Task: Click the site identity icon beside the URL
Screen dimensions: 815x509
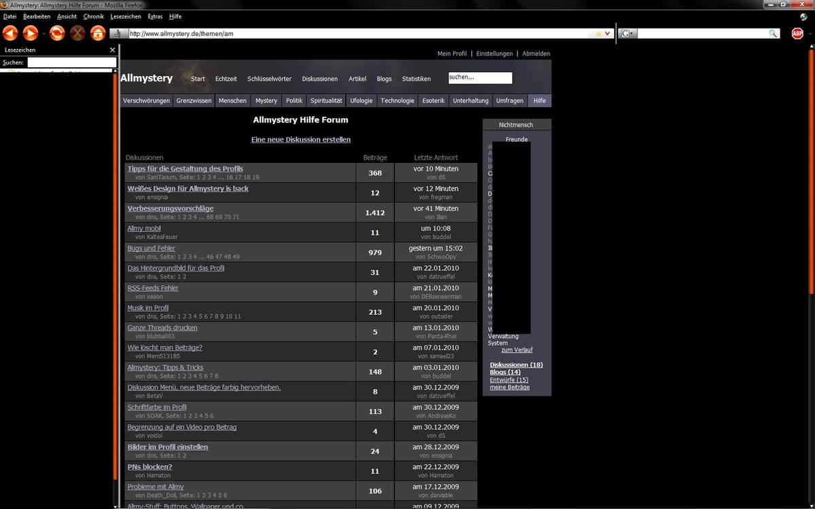Action: tap(118, 33)
